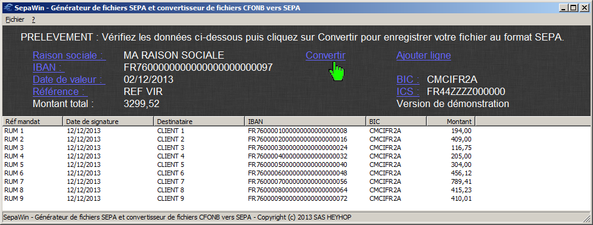The image size is (593, 225).
Task: Select the RUM 3 row
Action: (238, 148)
